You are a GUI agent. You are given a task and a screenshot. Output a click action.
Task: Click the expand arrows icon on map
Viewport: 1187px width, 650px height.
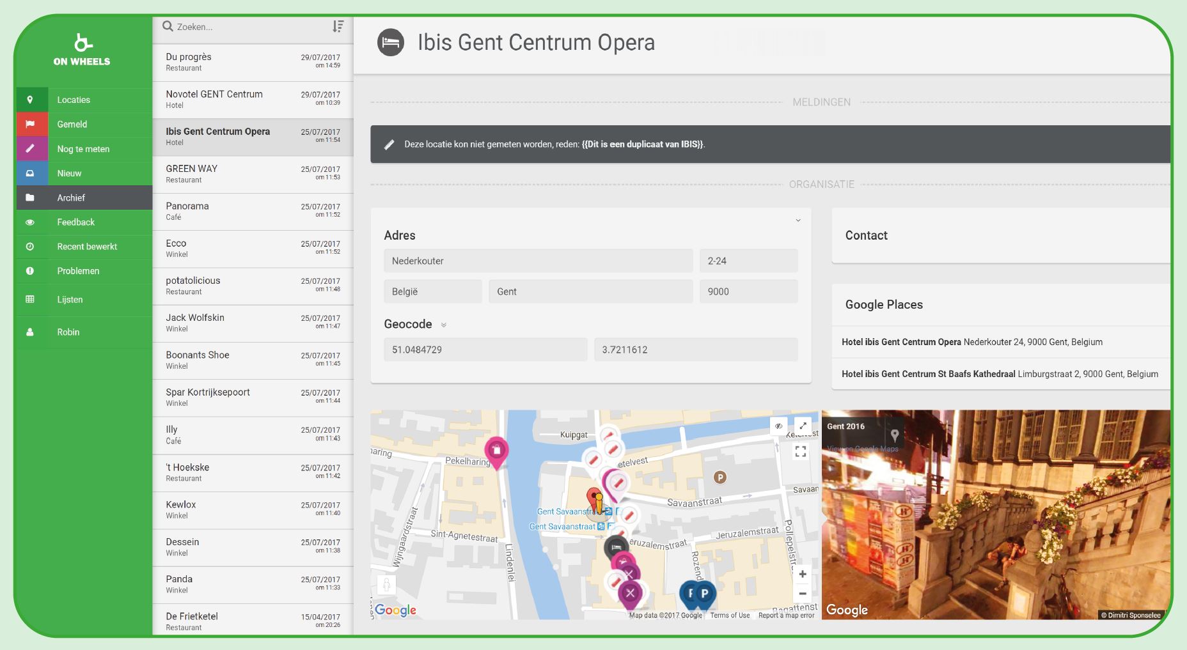803,426
